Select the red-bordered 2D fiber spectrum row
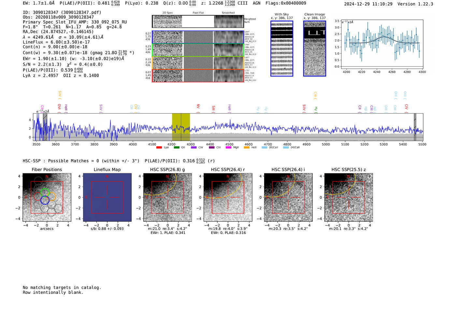Viewport: 456px width, 310px height. (198, 75)
